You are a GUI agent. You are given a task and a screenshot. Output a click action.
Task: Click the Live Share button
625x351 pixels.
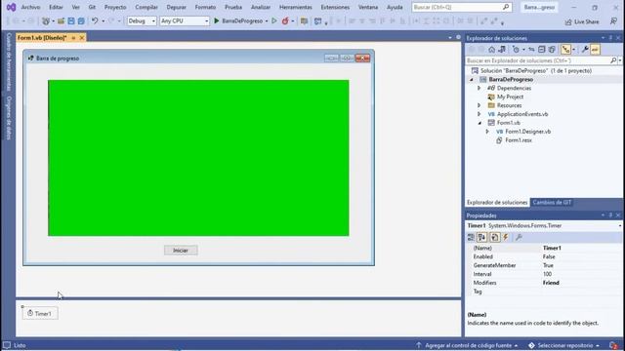click(x=582, y=21)
